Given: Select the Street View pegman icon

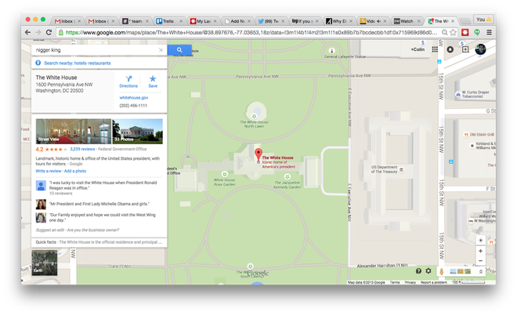Looking at the screenshot, I should pyautogui.click(x=442, y=271).
